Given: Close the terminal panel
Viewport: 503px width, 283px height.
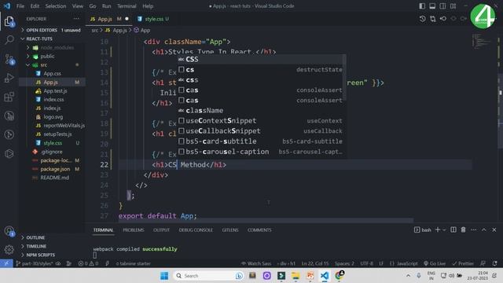Looking at the screenshot, I should tap(494, 230).
